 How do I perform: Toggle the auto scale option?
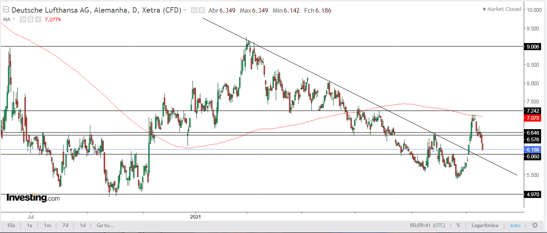515,225
